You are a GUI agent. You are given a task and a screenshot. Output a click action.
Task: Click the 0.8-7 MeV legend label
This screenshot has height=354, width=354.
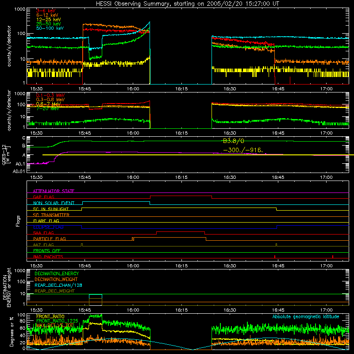pyautogui.click(x=49, y=104)
